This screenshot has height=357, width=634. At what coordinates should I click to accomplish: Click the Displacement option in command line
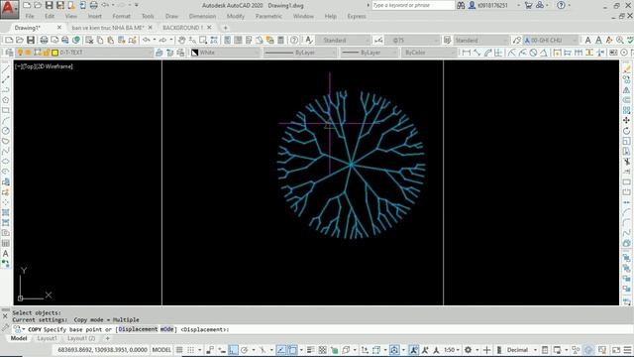click(138, 329)
